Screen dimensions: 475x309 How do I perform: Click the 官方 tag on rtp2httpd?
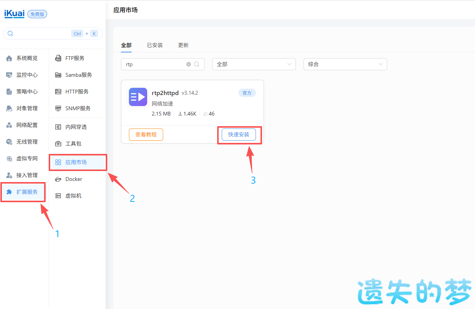pyautogui.click(x=247, y=93)
